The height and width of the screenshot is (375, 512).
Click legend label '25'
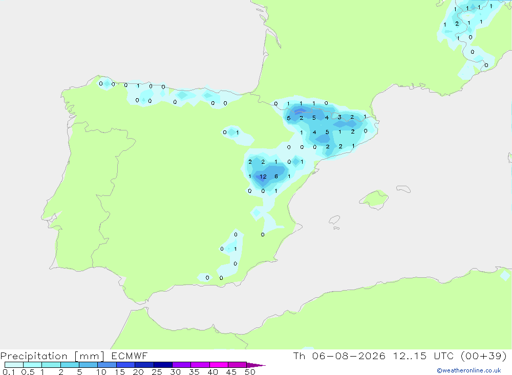point(157,372)
